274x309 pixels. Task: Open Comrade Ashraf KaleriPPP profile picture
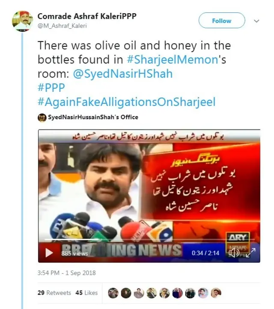(x=23, y=20)
